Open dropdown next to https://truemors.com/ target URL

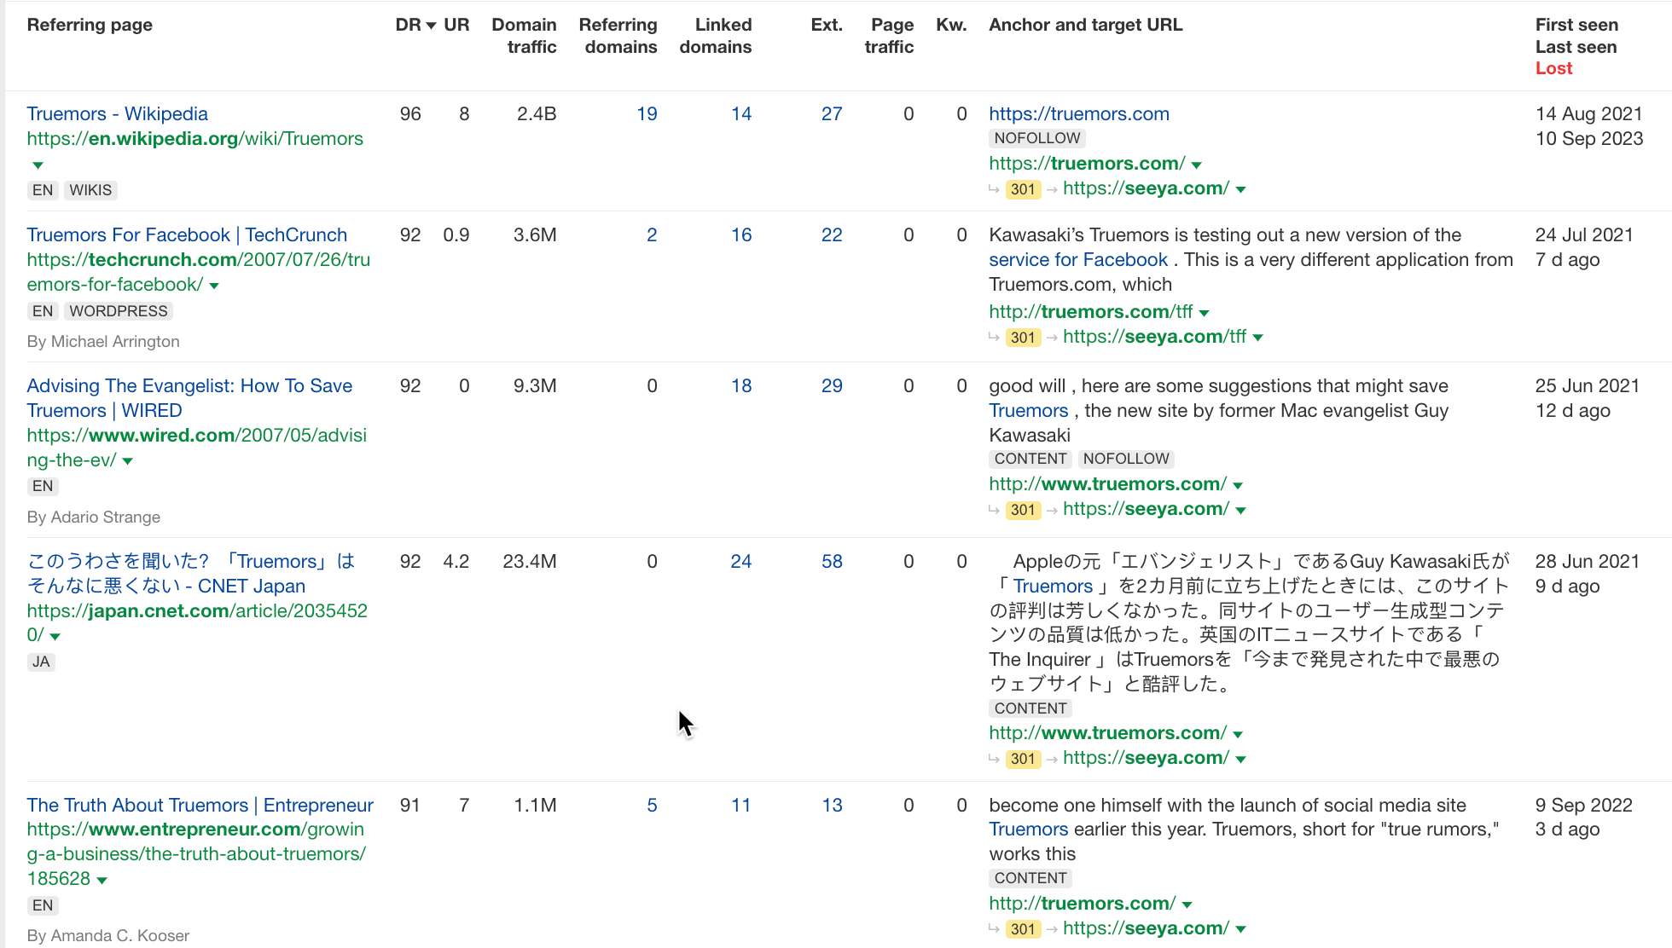click(x=1197, y=165)
